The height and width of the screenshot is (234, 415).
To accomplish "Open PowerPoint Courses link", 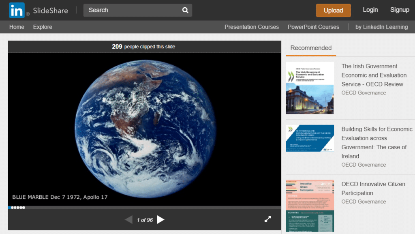I will pos(313,27).
